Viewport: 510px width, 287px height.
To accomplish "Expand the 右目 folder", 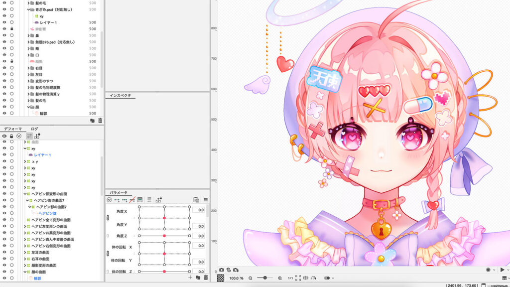I will [28, 68].
